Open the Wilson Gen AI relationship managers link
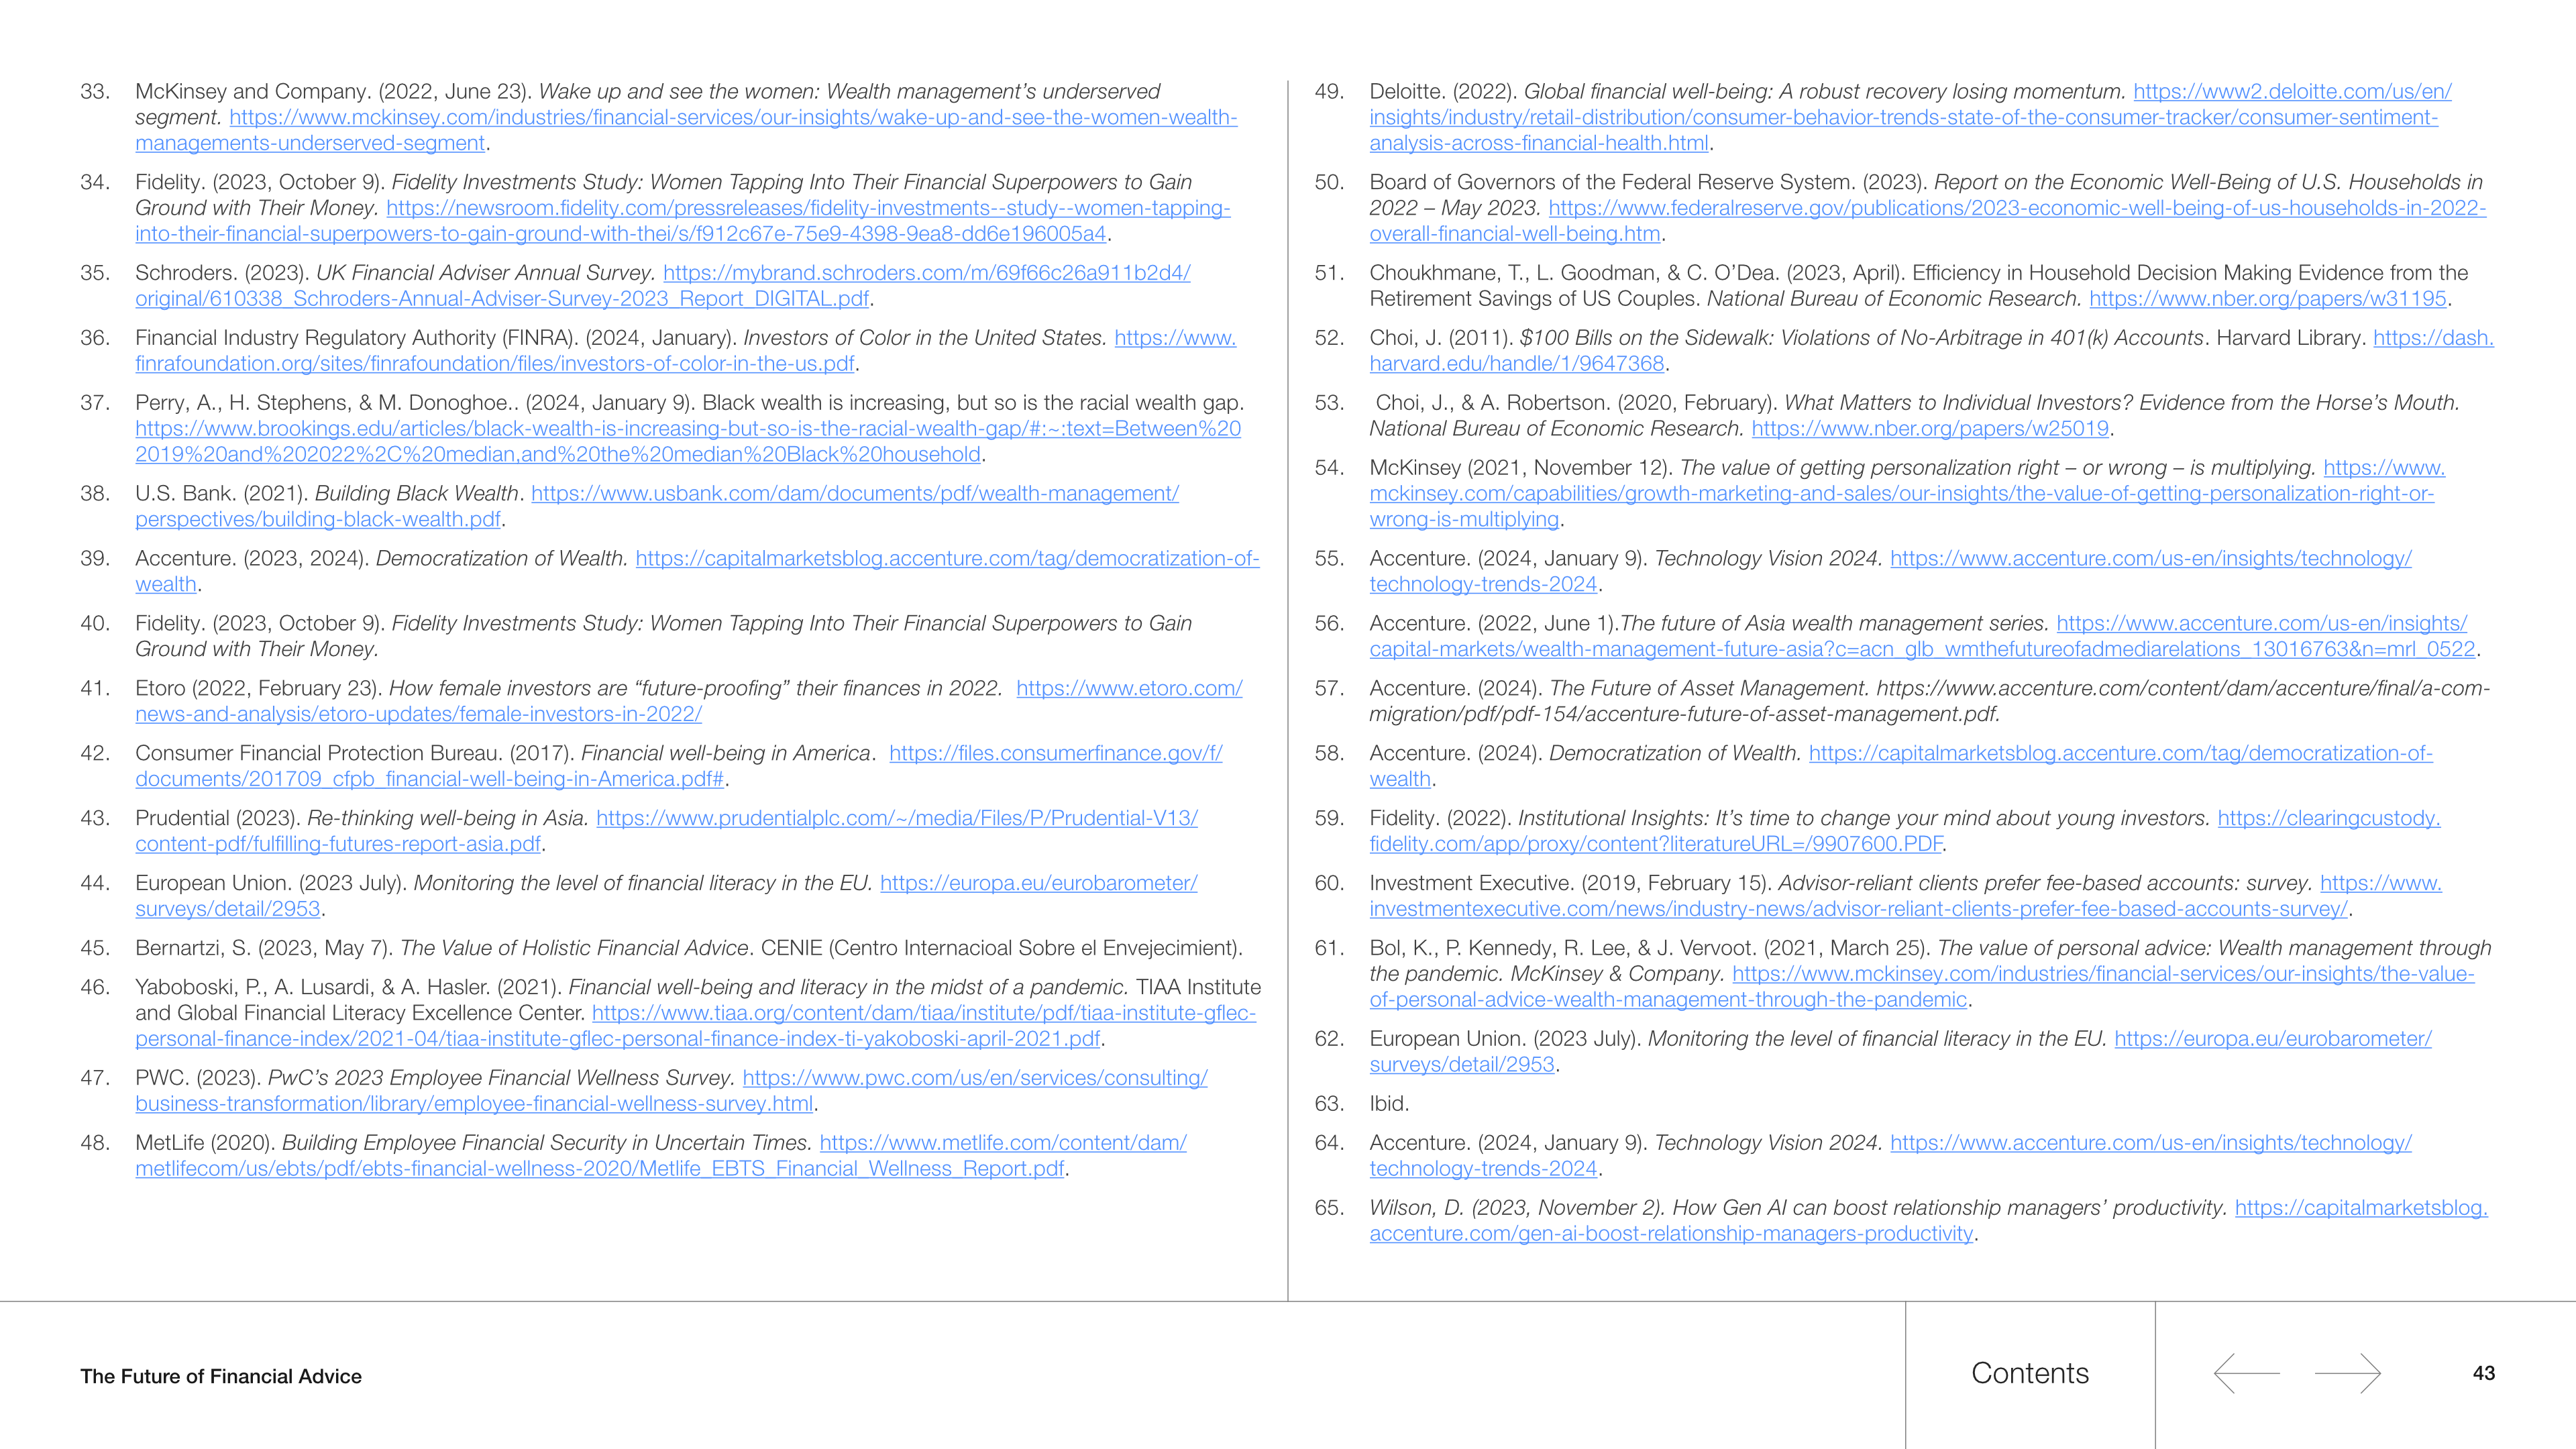2576x1449 pixels. 1670,1234
